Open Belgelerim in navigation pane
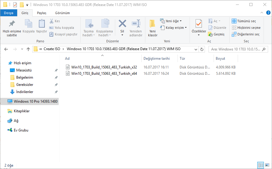The height and width of the screenshot is (169, 272). click(x=24, y=77)
